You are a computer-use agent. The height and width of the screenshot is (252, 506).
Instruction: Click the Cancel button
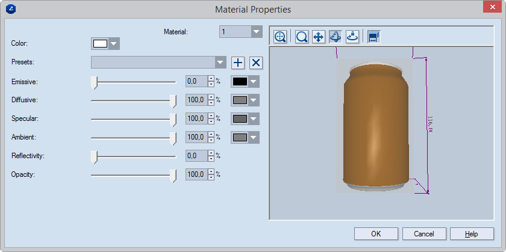[x=423, y=233]
